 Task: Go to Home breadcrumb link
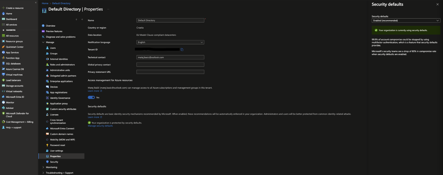[x=45, y=3]
